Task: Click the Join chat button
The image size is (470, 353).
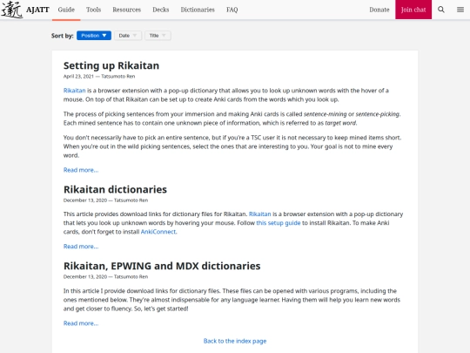Action: [413, 10]
